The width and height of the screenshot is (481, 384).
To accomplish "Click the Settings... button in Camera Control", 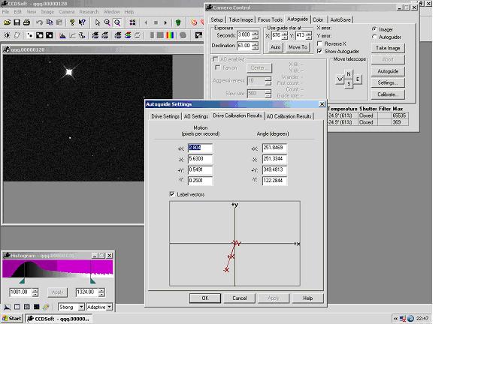I will 388,82.
